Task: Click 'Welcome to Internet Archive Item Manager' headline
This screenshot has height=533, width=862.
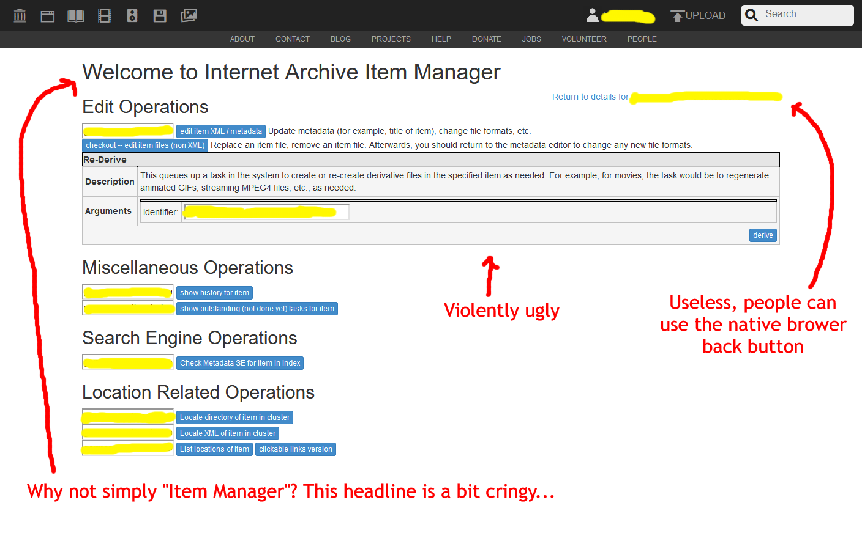Action: (x=291, y=72)
